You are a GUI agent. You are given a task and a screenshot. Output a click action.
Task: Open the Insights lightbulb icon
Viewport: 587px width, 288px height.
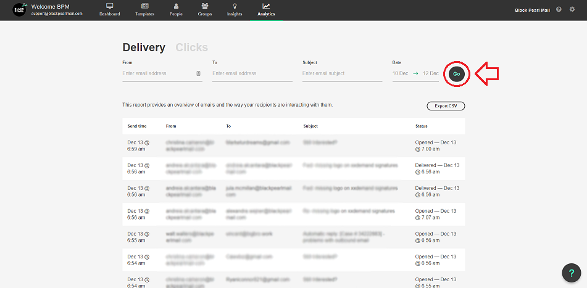pyautogui.click(x=235, y=6)
